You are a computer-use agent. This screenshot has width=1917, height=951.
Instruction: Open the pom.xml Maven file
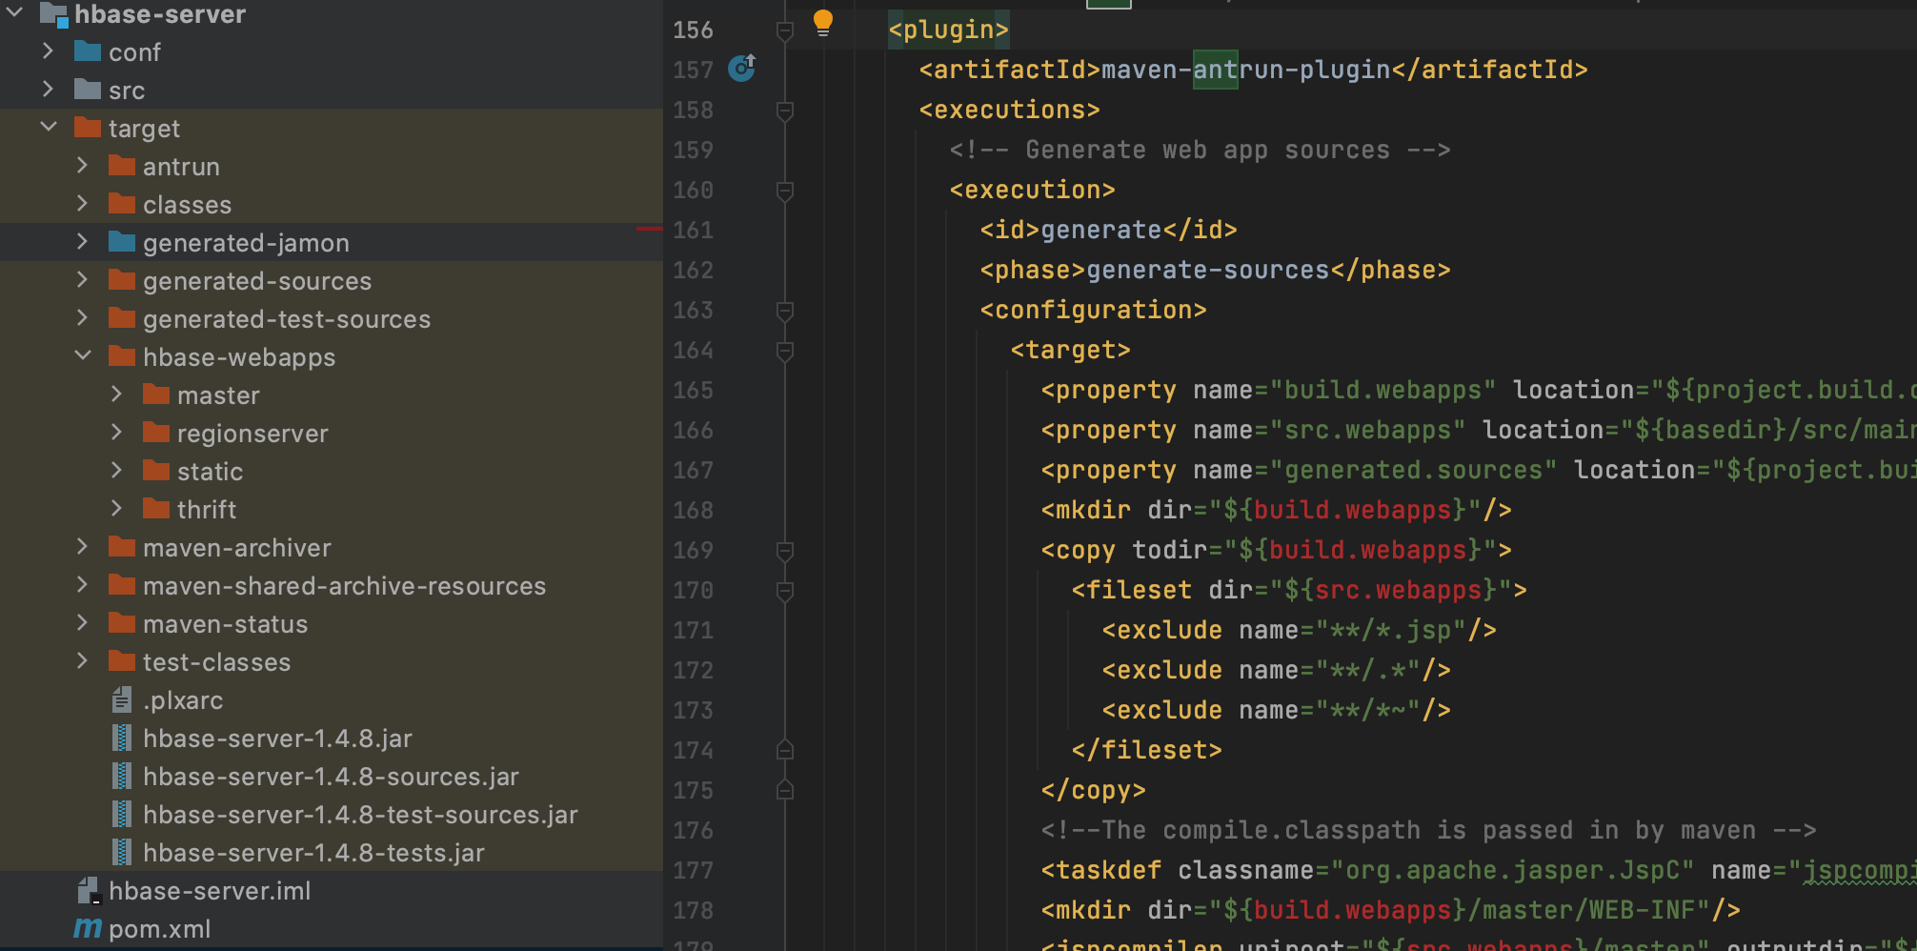coord(159,929)
